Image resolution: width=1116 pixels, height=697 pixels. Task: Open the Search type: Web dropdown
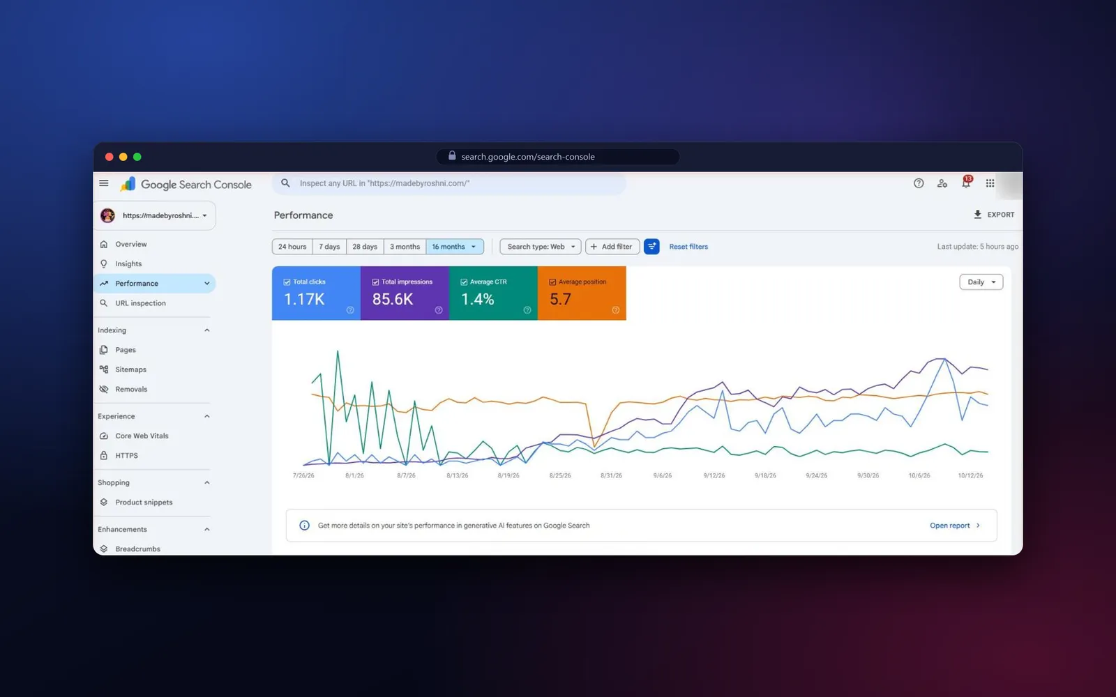[541, 247]
